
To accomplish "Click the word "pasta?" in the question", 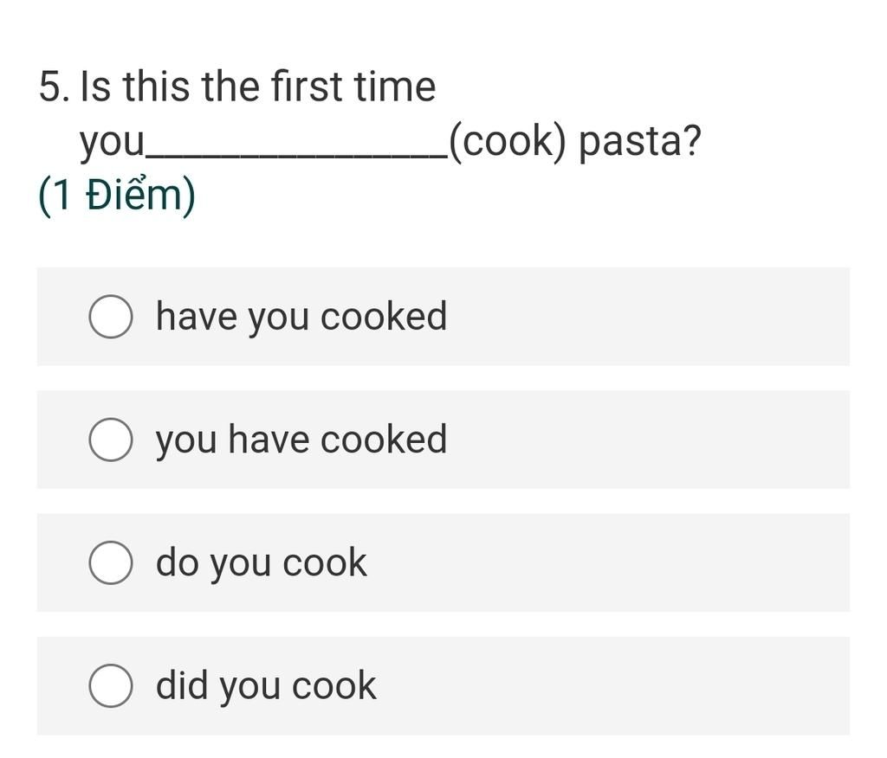I will click(639, 142).
